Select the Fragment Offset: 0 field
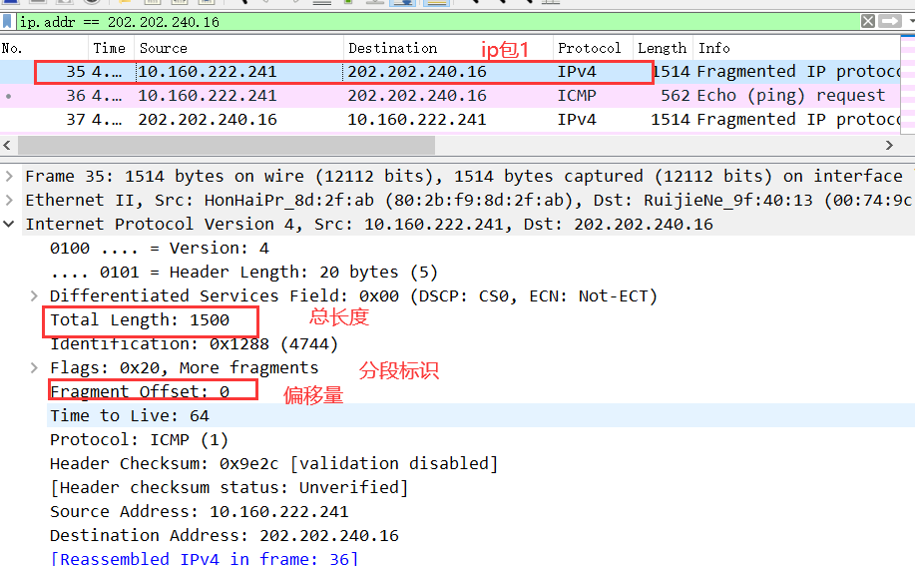The image size is (915, 566). point(140,391)
